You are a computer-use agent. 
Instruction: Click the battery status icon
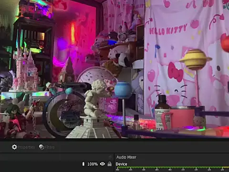pos(83,164)
